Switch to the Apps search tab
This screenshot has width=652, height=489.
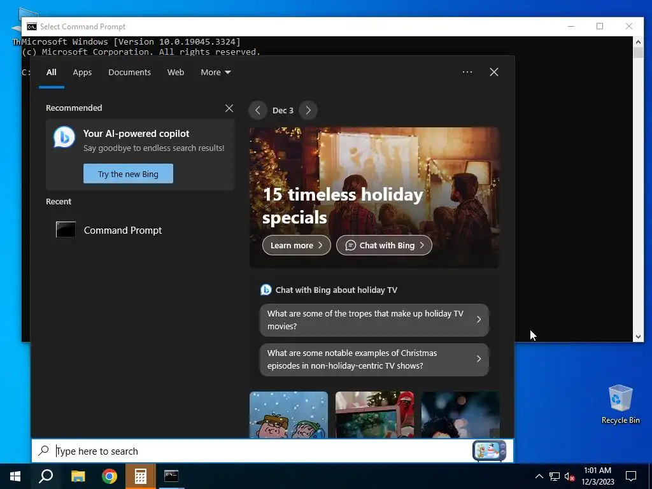[82, 73]
